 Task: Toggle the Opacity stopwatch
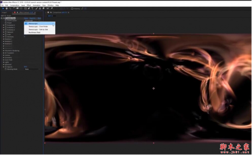[x=6, y=67]
